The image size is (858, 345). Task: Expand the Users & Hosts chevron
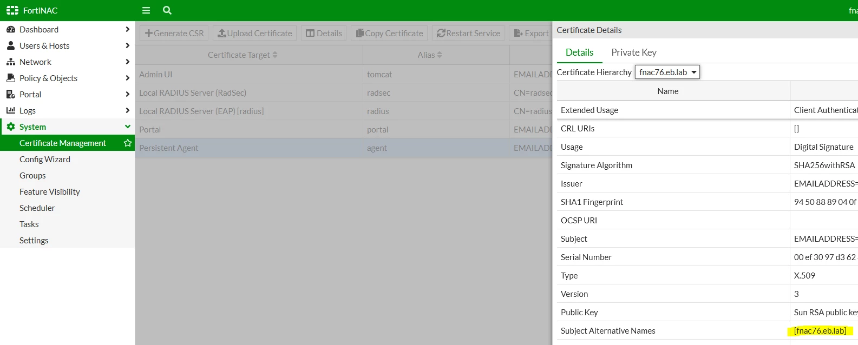coord(128,45)
